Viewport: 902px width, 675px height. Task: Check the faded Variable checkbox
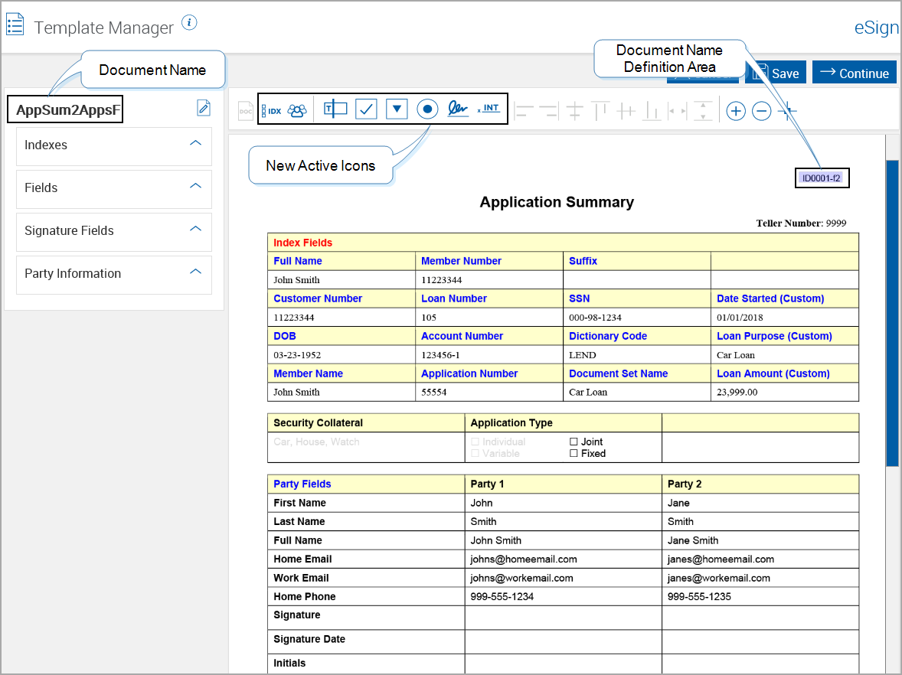[476, 453]
